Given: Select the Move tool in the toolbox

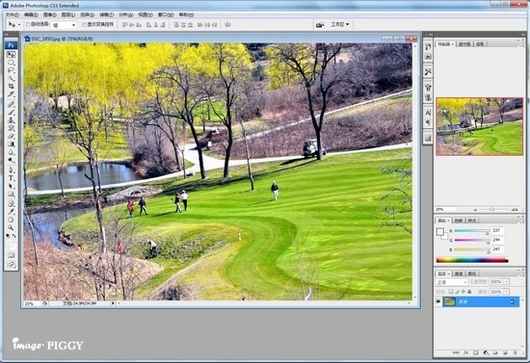Looking at the screenshot, I should click(11, 54).
